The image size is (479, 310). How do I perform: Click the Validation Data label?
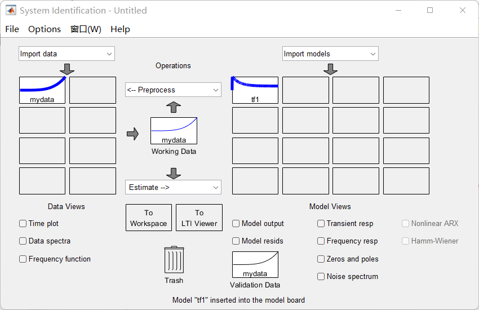tap(255, 285)
